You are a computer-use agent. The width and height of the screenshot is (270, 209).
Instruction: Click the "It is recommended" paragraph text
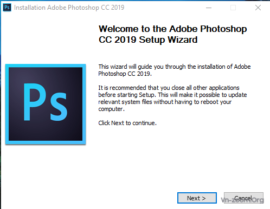tap(172, 99)
